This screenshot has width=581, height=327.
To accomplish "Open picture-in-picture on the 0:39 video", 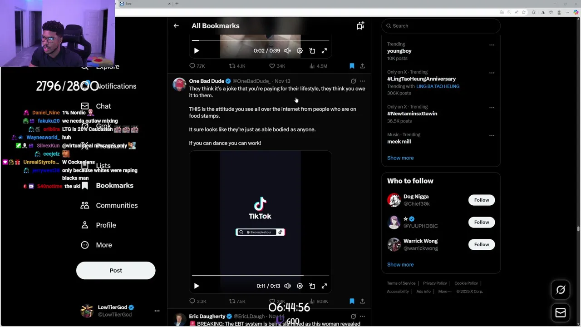I will 312,51.
